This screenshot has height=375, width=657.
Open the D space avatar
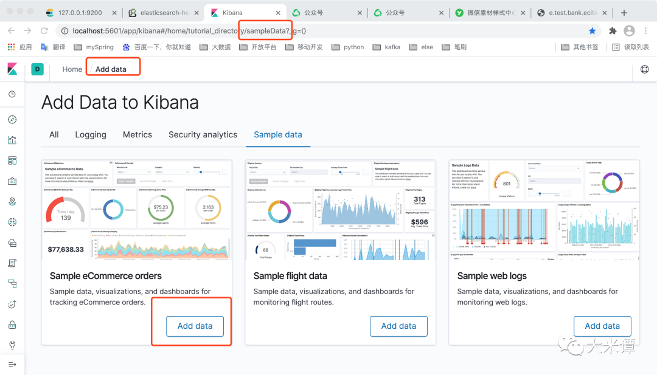pos(37,69)
